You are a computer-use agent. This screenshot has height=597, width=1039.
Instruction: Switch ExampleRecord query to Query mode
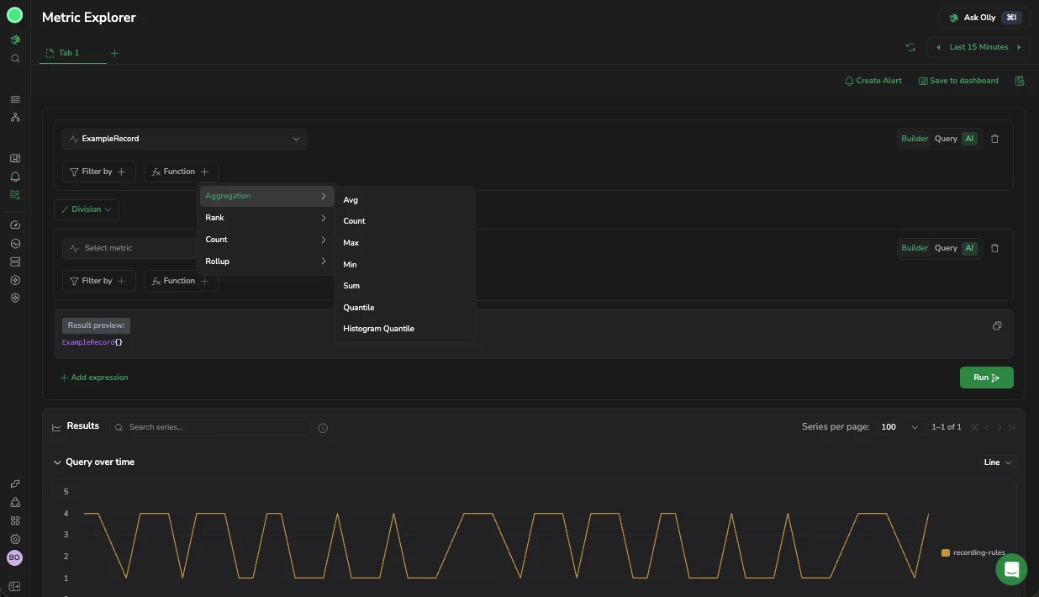(946, 139)
